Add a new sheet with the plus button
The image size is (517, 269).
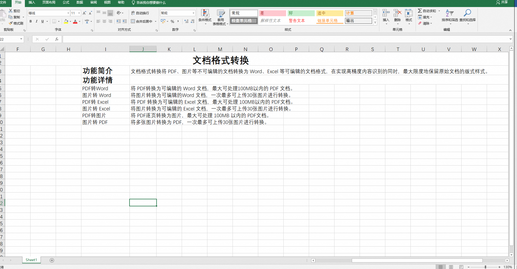coord(52,260)
